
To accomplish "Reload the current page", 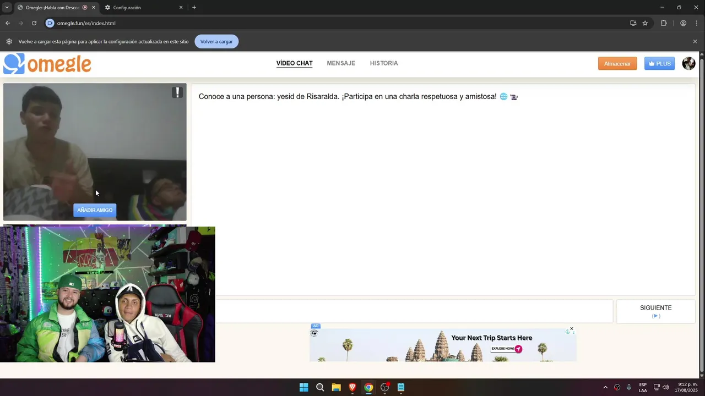I will [x=34, y=23].
